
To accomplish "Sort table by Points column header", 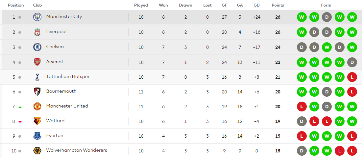I will pyautogui.click(x=278, y=5).
